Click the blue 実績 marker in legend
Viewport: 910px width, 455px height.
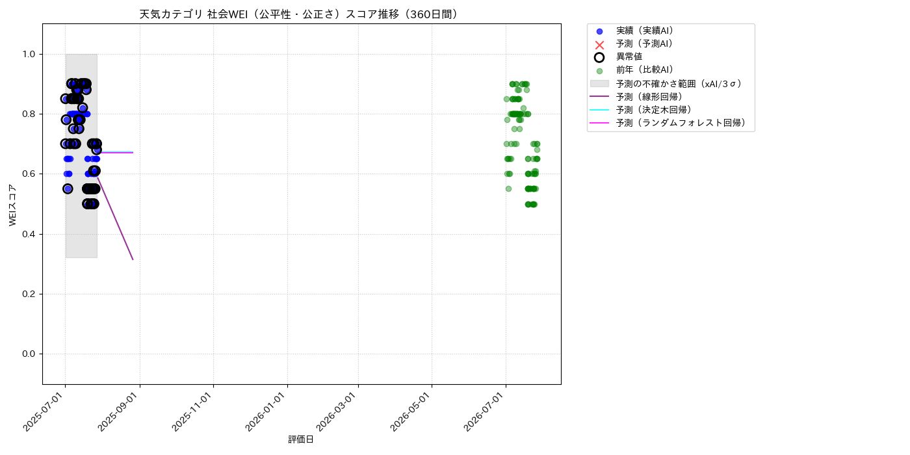(599, 31)
